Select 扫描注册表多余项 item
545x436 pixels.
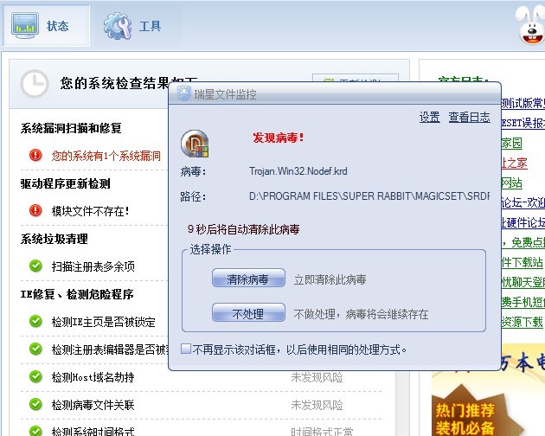[93, 266]
